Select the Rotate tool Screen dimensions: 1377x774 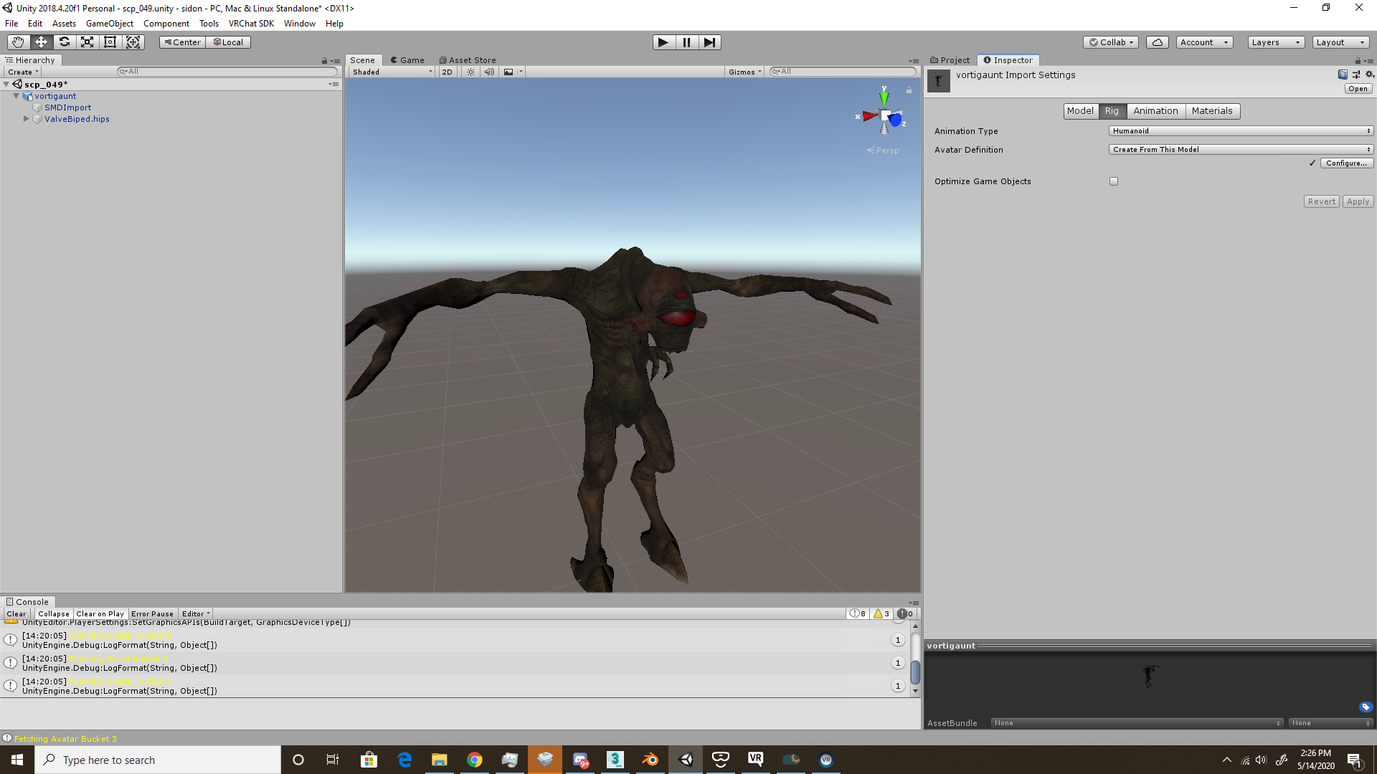point(64,42)
